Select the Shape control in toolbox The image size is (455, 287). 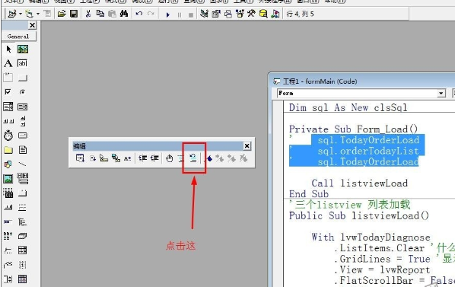click(x=8, y=164)
